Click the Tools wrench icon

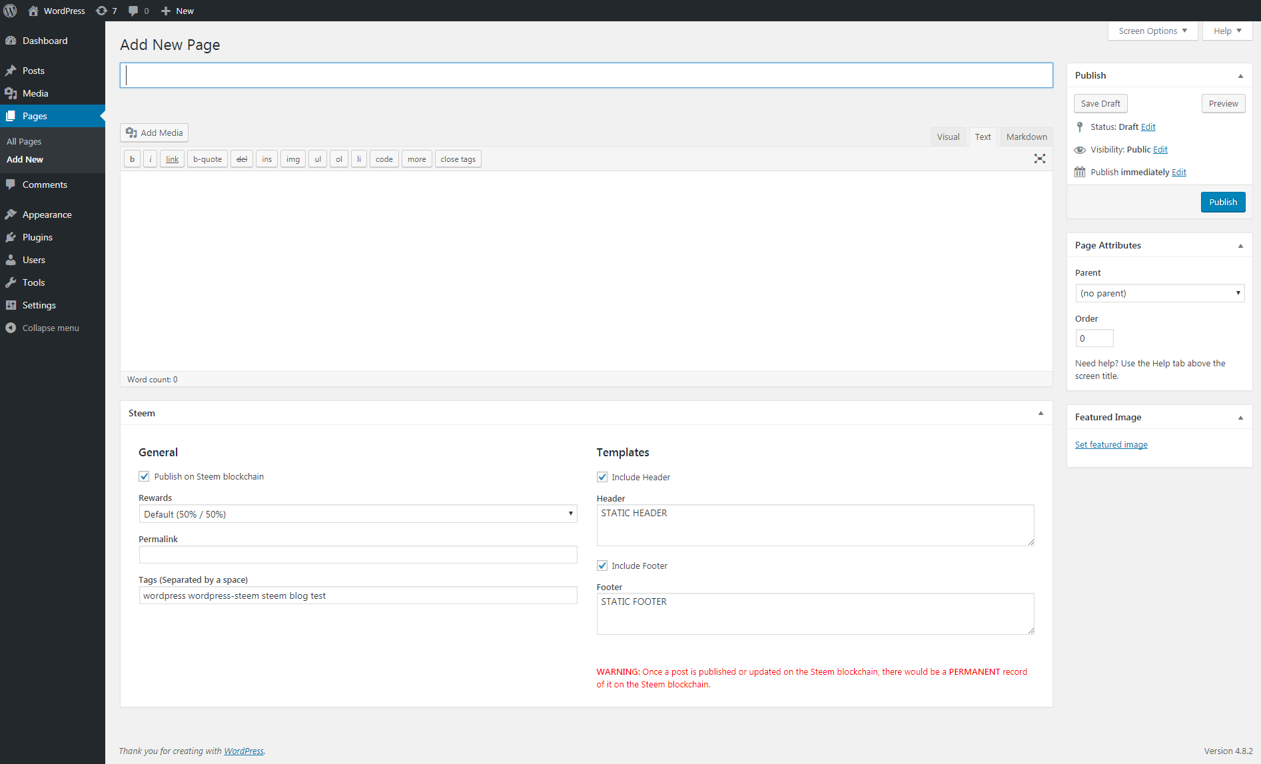point(11,282)
